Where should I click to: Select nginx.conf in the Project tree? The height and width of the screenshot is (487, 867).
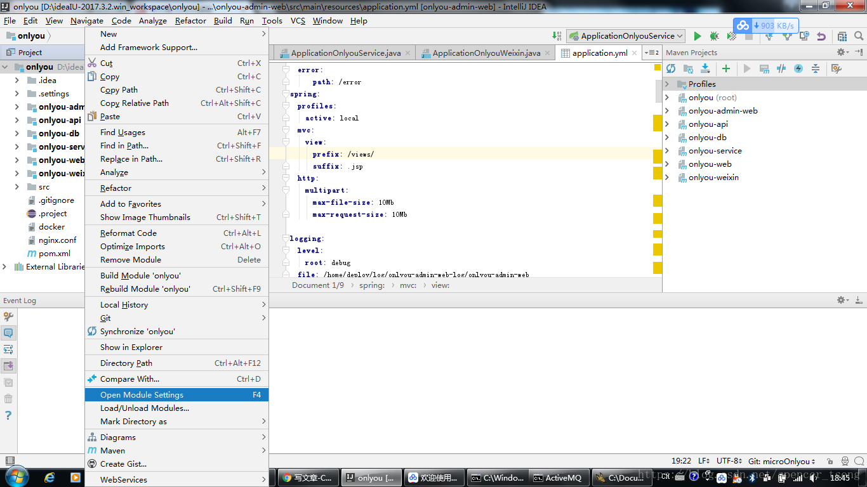coord(57,240)
